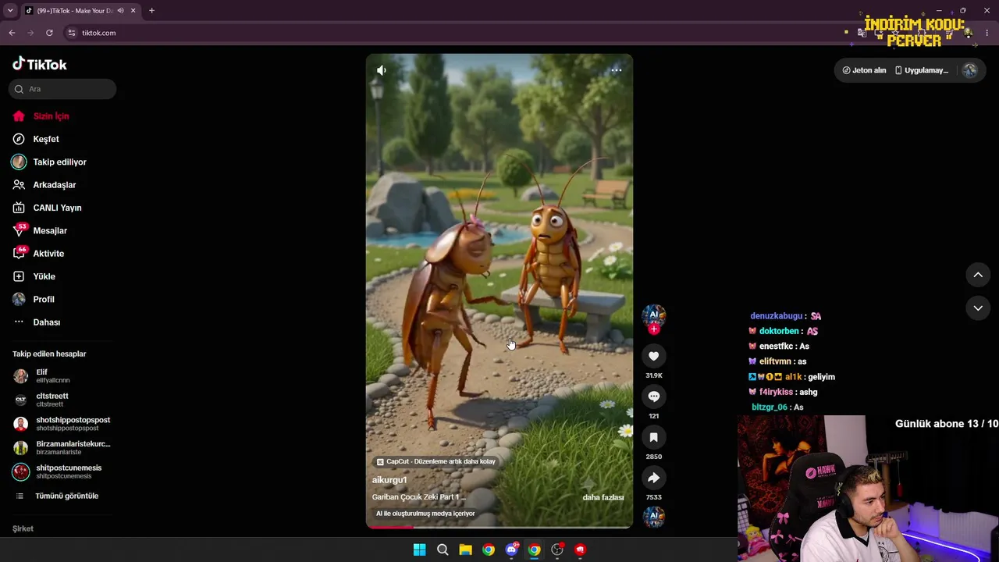Open the creator avatar beside the video
999x562 pixels.
[653, 315]
